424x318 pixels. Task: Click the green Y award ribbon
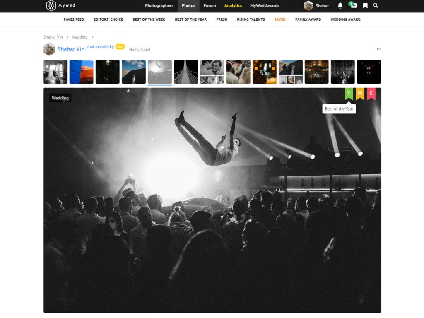click(x=349, y=94)
